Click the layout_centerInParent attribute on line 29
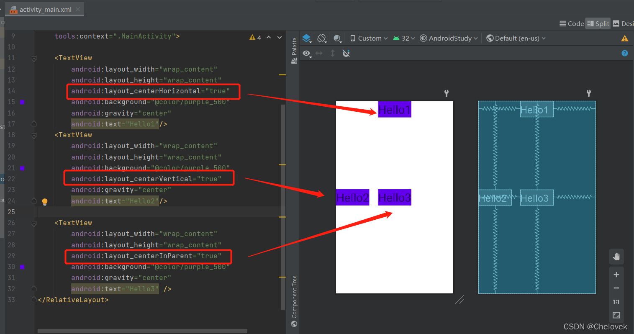The width and height of the screenshot is (634, 334). [146, 256]
